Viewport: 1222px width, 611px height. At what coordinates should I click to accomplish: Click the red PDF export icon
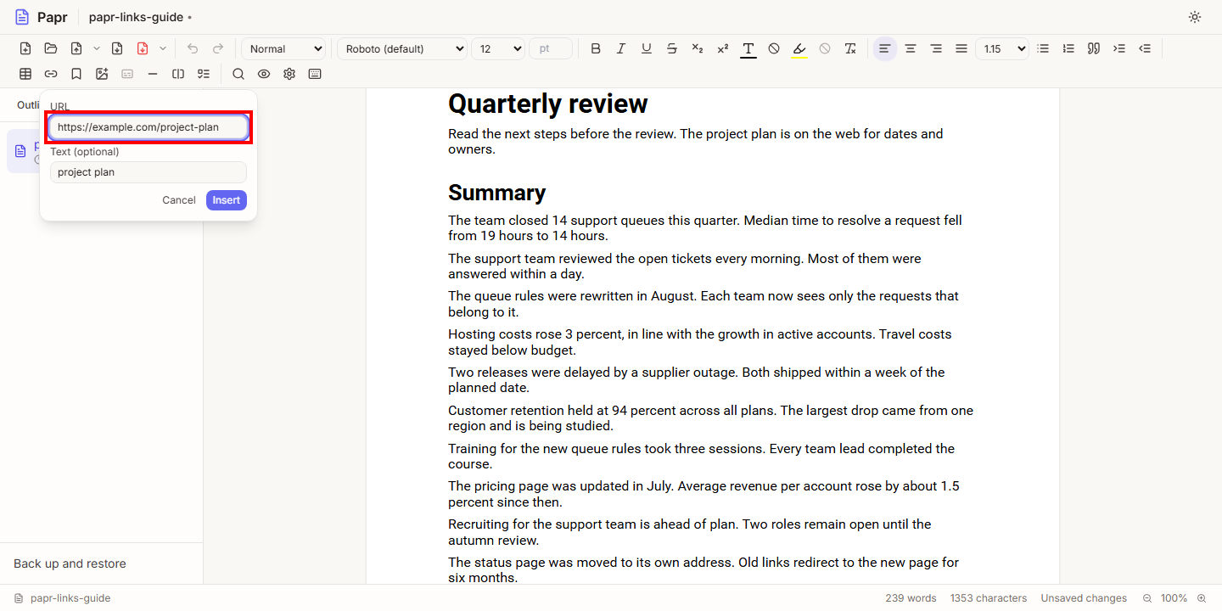(143, 48)
